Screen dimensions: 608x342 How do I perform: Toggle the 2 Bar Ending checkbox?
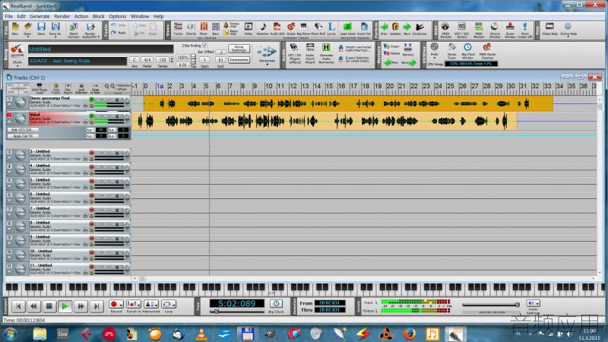(x=205, y=46)
